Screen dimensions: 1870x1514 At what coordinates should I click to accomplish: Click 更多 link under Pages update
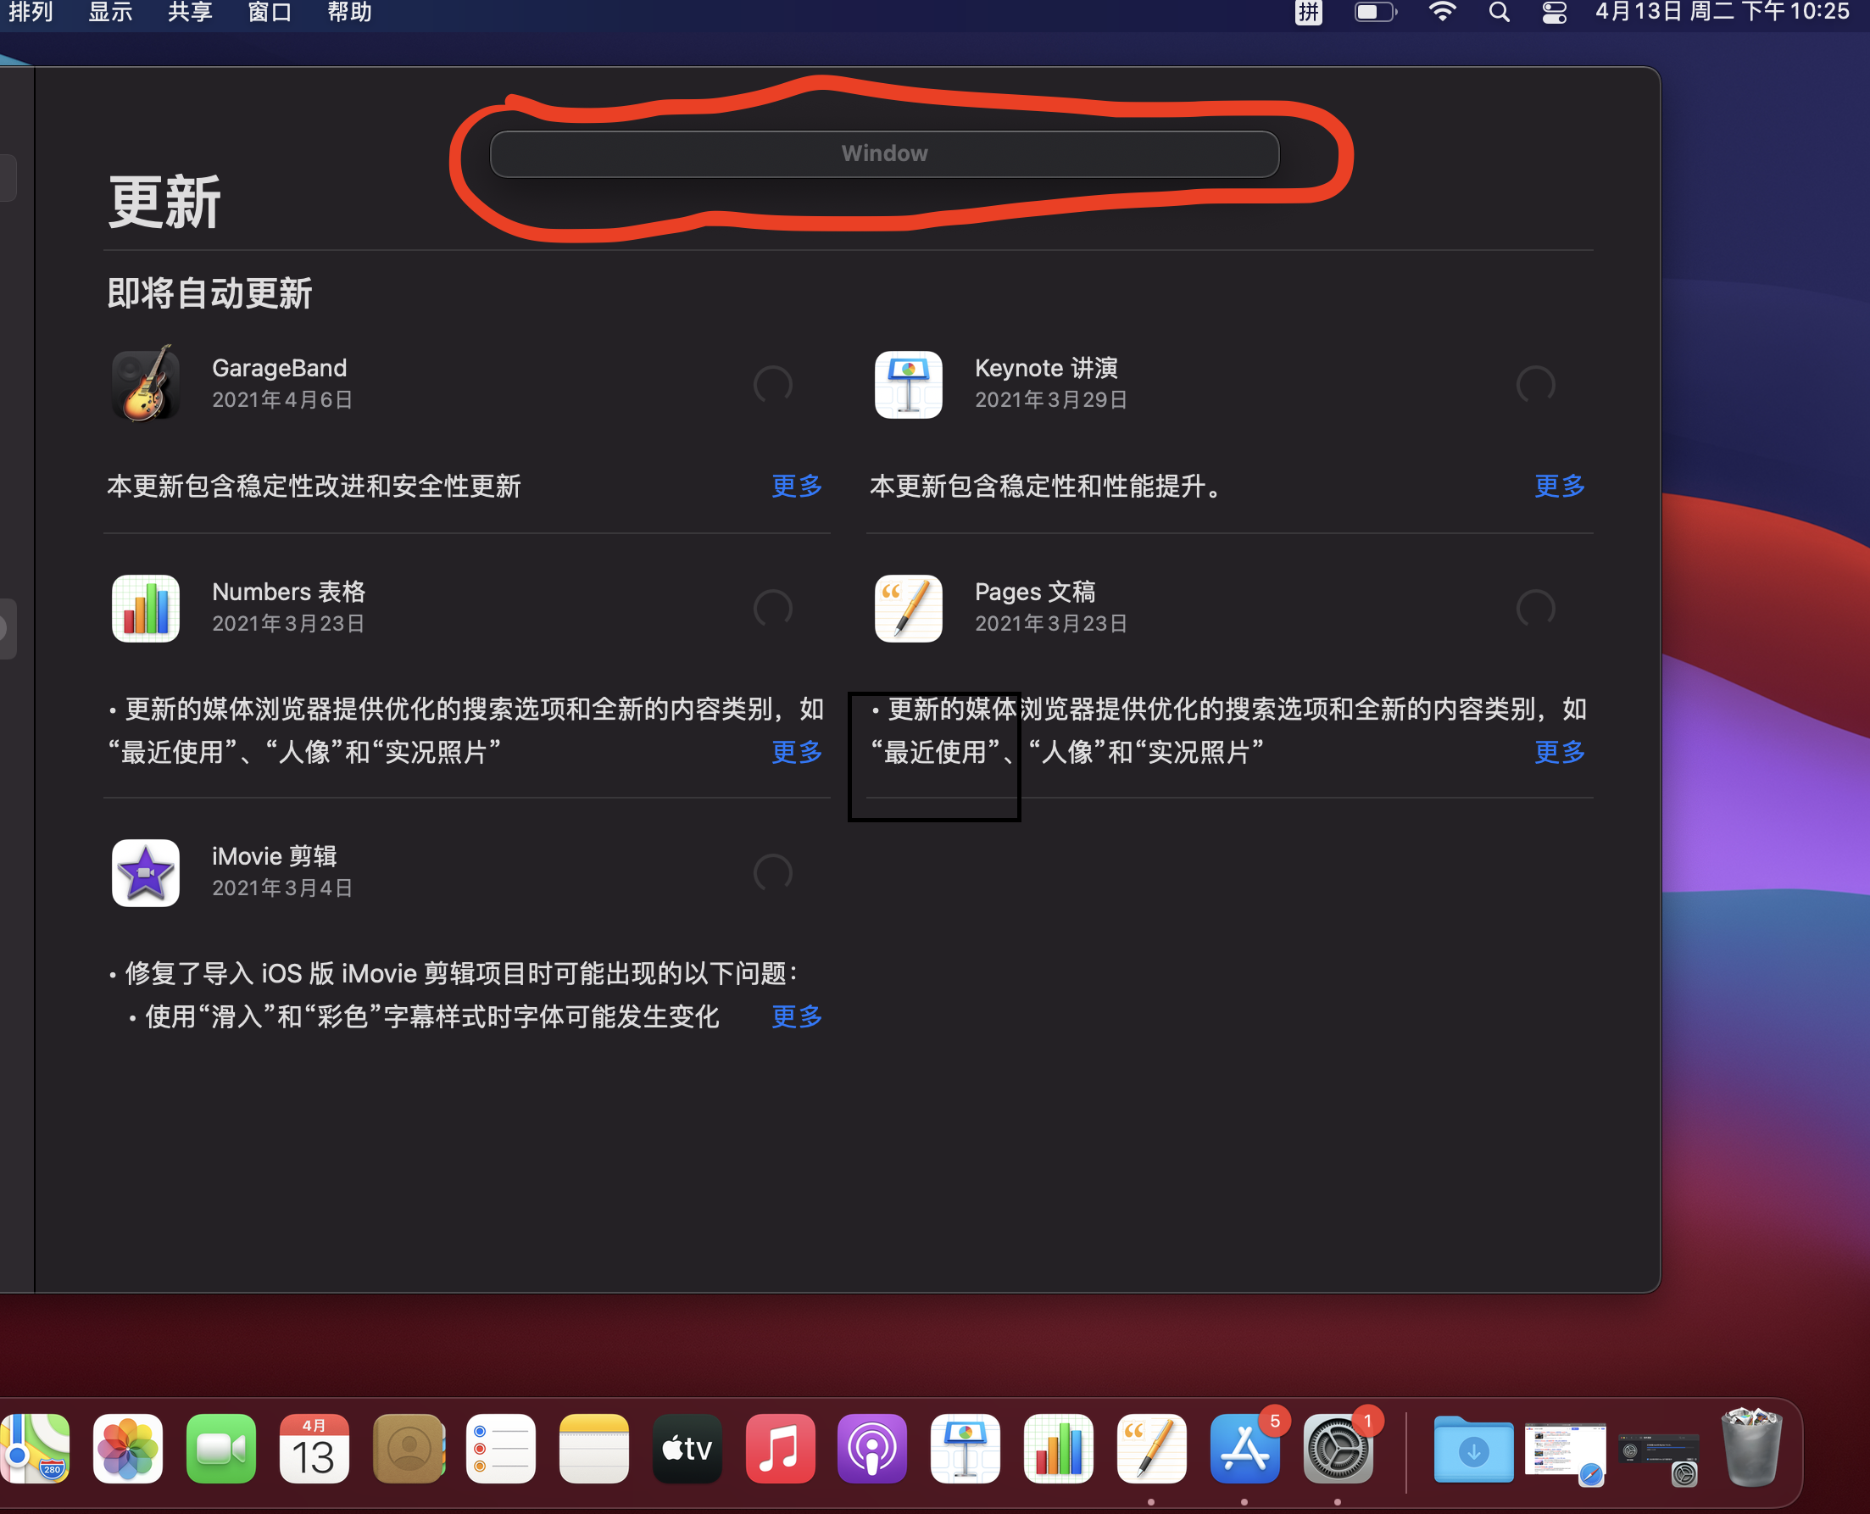[x=1559, y=752]
